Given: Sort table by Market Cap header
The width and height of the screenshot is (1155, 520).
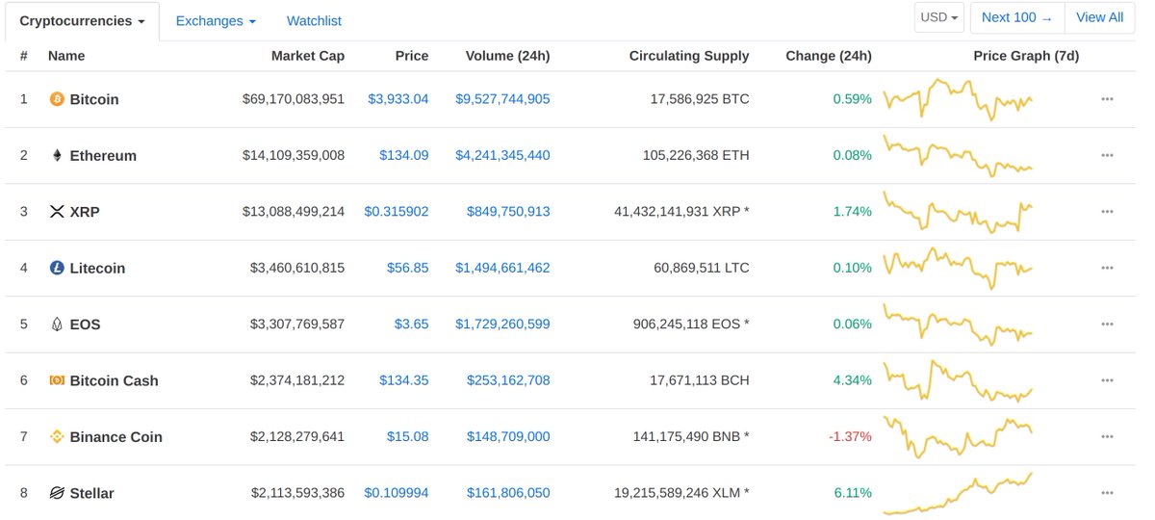Looking at the screenshot, I should [x=308, y=56].
